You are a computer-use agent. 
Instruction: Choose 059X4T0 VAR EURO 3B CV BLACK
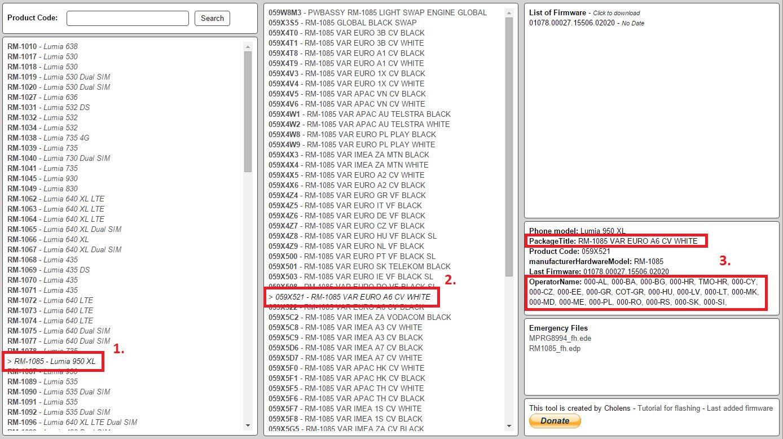click(346, 33)
